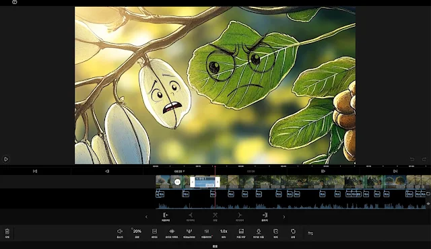Click the download arrow icon
Screen dimensions: 431x249
(x=259, y=233)
